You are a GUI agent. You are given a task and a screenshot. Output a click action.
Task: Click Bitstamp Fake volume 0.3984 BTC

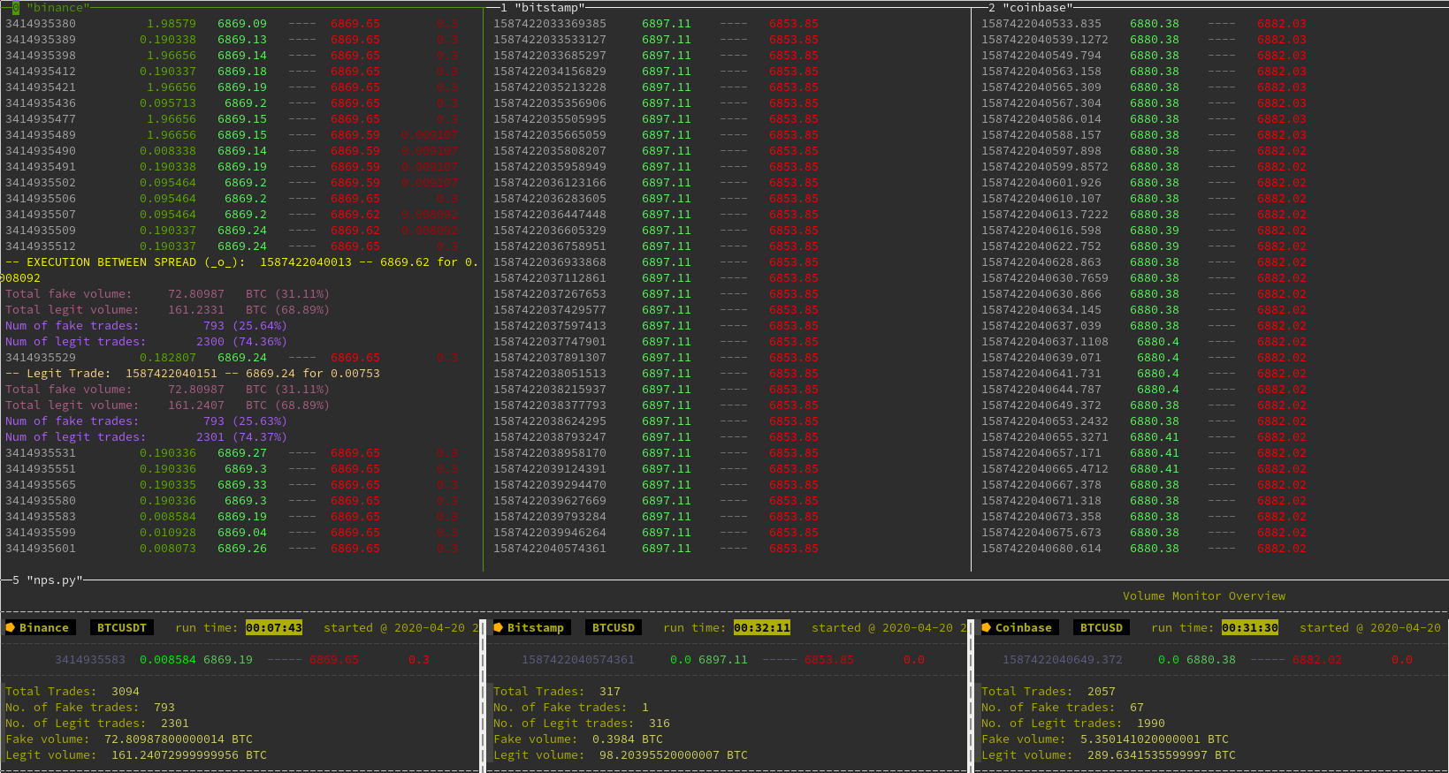578,739
